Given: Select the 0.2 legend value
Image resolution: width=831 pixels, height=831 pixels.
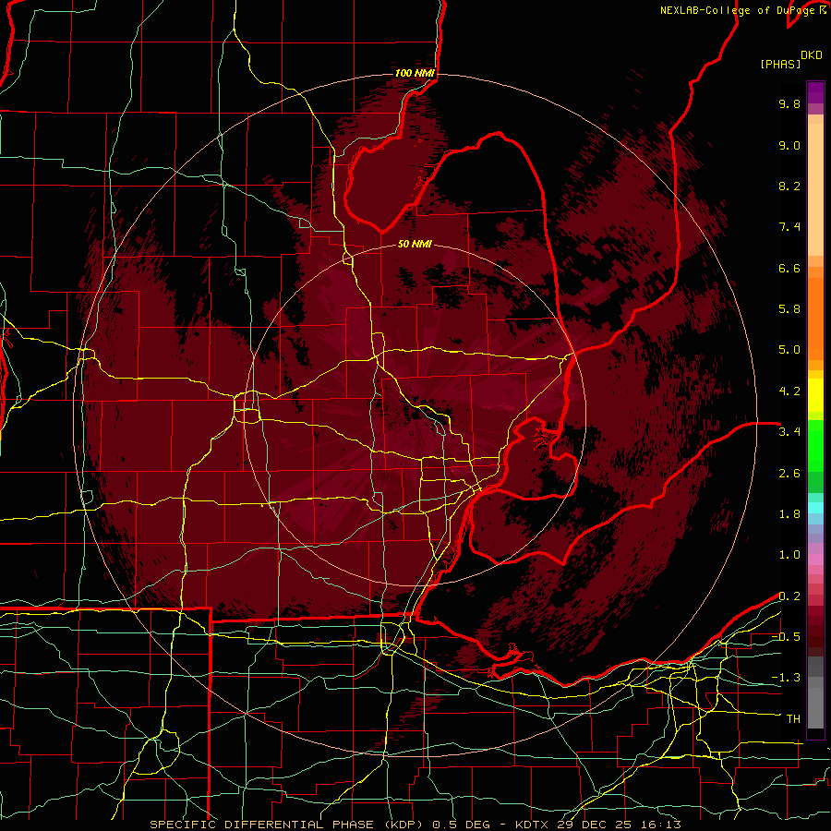Looking at the screenshot, I should tap(789, 596).
